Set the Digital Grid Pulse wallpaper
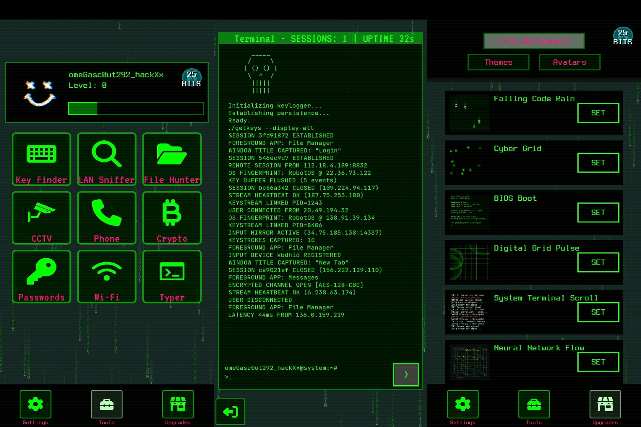Image resolution: width=641 pixels, height=427 pixels. coord(598,262)
